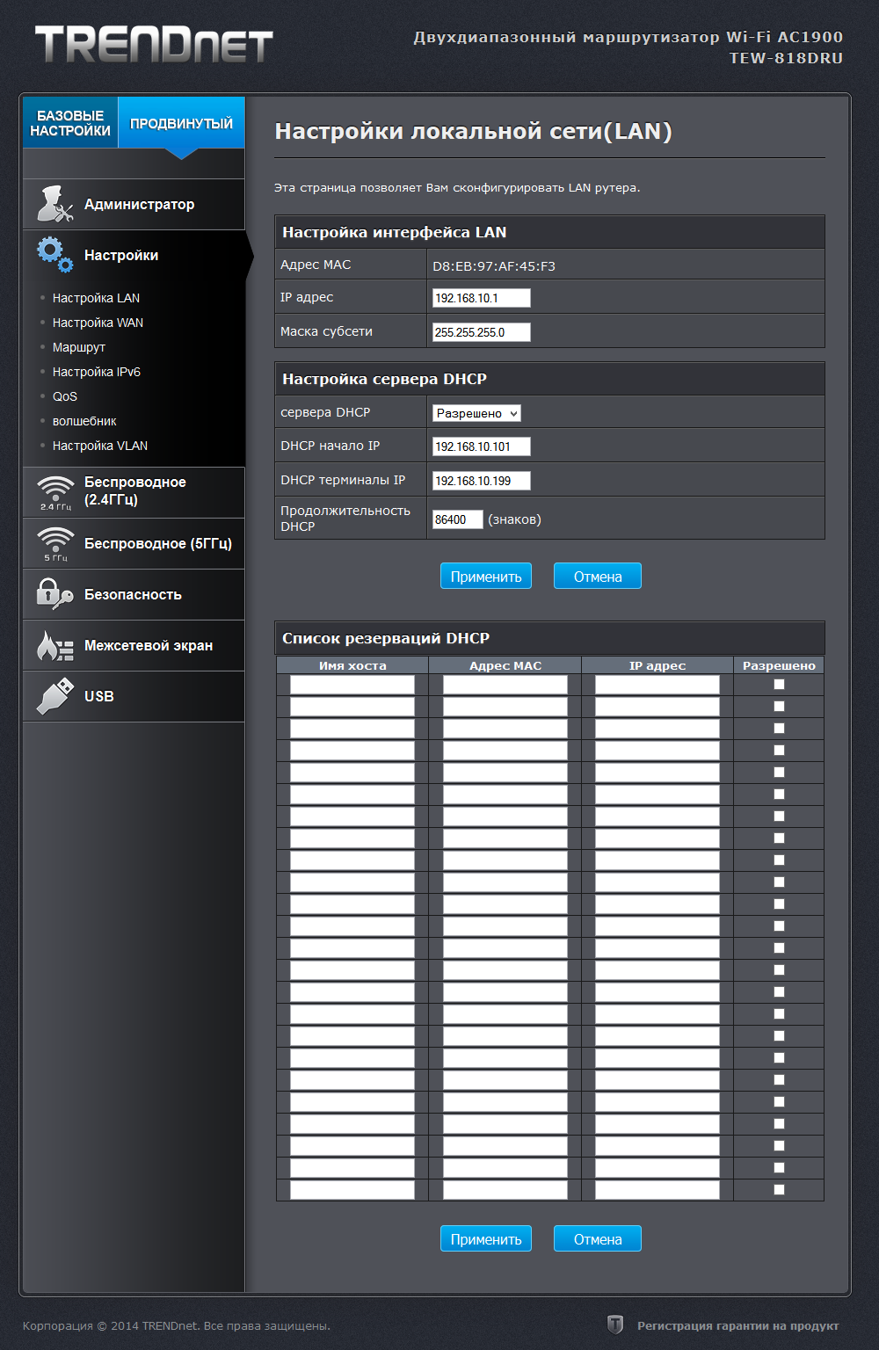Toggle the second DHCP reservation checkbox
The image size is (879, 1350).
click(779, 707)
